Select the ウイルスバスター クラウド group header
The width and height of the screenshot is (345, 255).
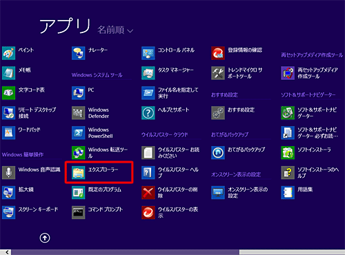click(165, 134)
